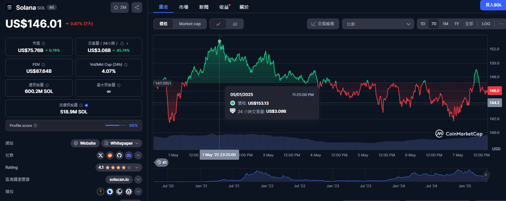Click the padlock wallet icon

pos(128,192)
